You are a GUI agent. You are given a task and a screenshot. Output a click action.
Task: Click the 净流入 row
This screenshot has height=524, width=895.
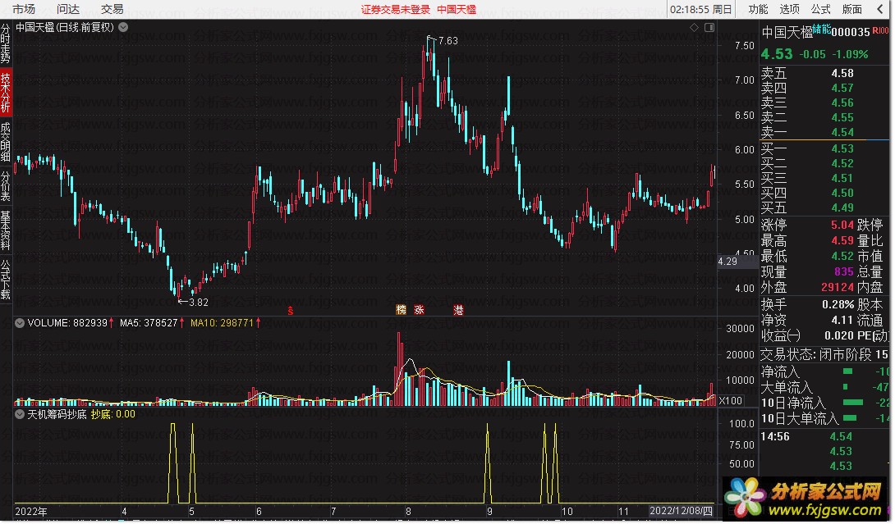[824, 371]
